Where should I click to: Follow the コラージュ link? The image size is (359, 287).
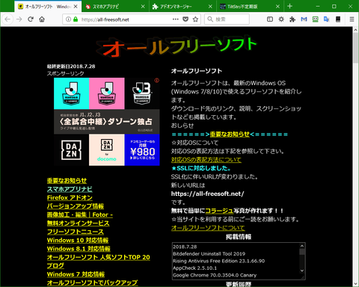(219, 211)
